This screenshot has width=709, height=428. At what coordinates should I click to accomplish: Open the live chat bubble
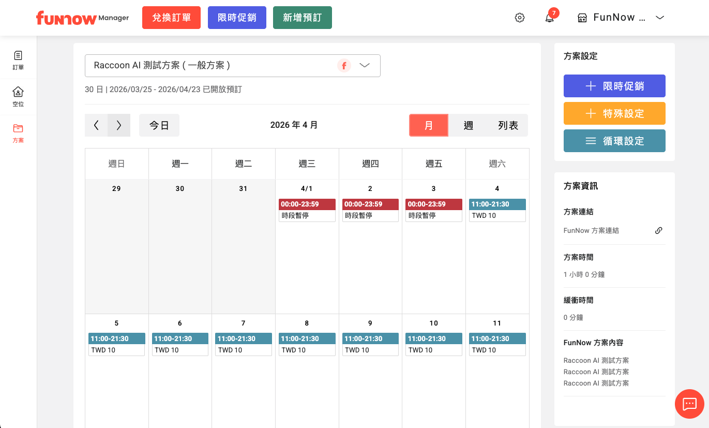pos(689,404)
